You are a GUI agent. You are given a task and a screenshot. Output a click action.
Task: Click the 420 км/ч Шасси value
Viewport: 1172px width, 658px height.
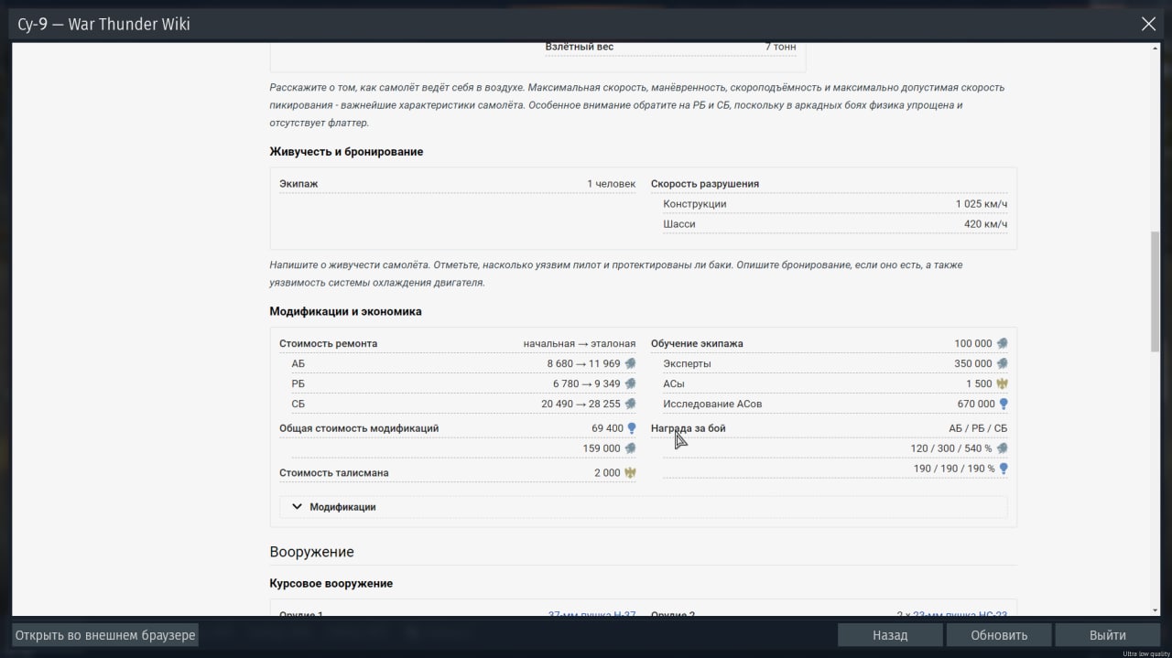[x=985, y=224]
